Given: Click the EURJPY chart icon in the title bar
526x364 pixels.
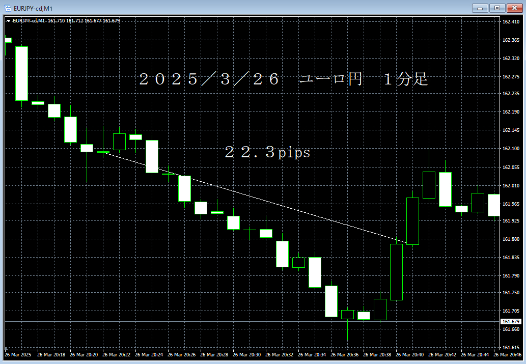Looking at the screenshot, I should coord(6,8).
